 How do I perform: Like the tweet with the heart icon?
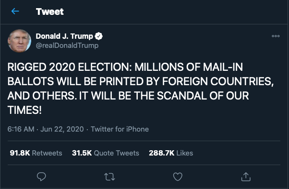[178, 177]
